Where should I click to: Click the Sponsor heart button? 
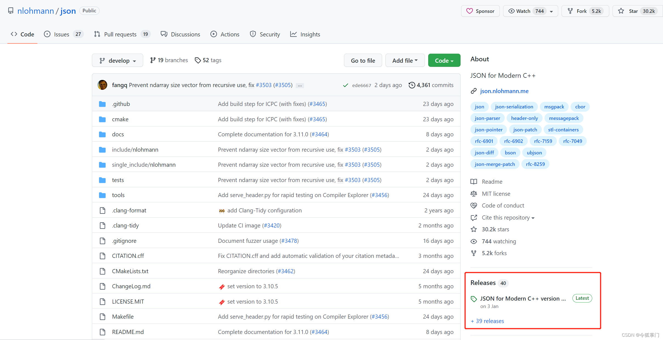480,11
